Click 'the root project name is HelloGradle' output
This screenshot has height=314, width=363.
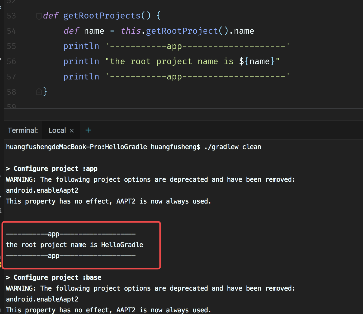pos(75,245)
